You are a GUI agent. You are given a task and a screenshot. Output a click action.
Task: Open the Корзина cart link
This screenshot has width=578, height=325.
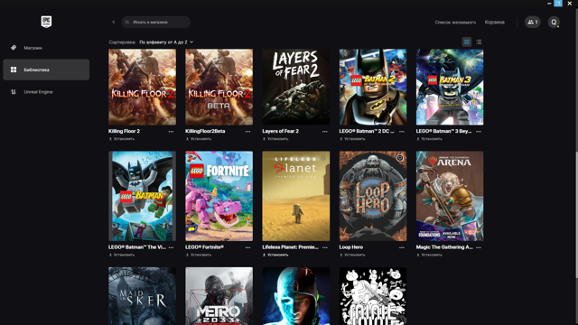pyautogui.click(x=494, y=23)
